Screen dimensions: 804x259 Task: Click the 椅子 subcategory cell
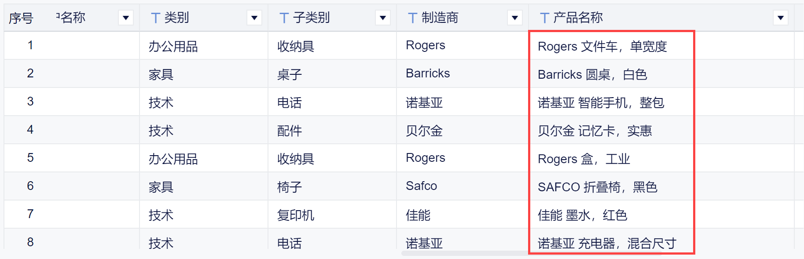click(289, 187)
